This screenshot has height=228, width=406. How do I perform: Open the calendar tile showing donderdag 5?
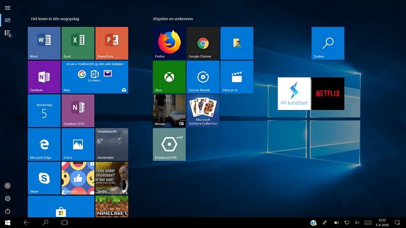point(44,110)
